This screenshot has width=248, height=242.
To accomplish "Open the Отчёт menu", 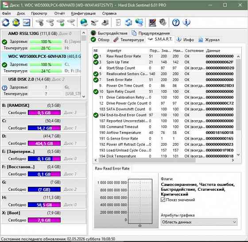I will click(x=59, y=13).
